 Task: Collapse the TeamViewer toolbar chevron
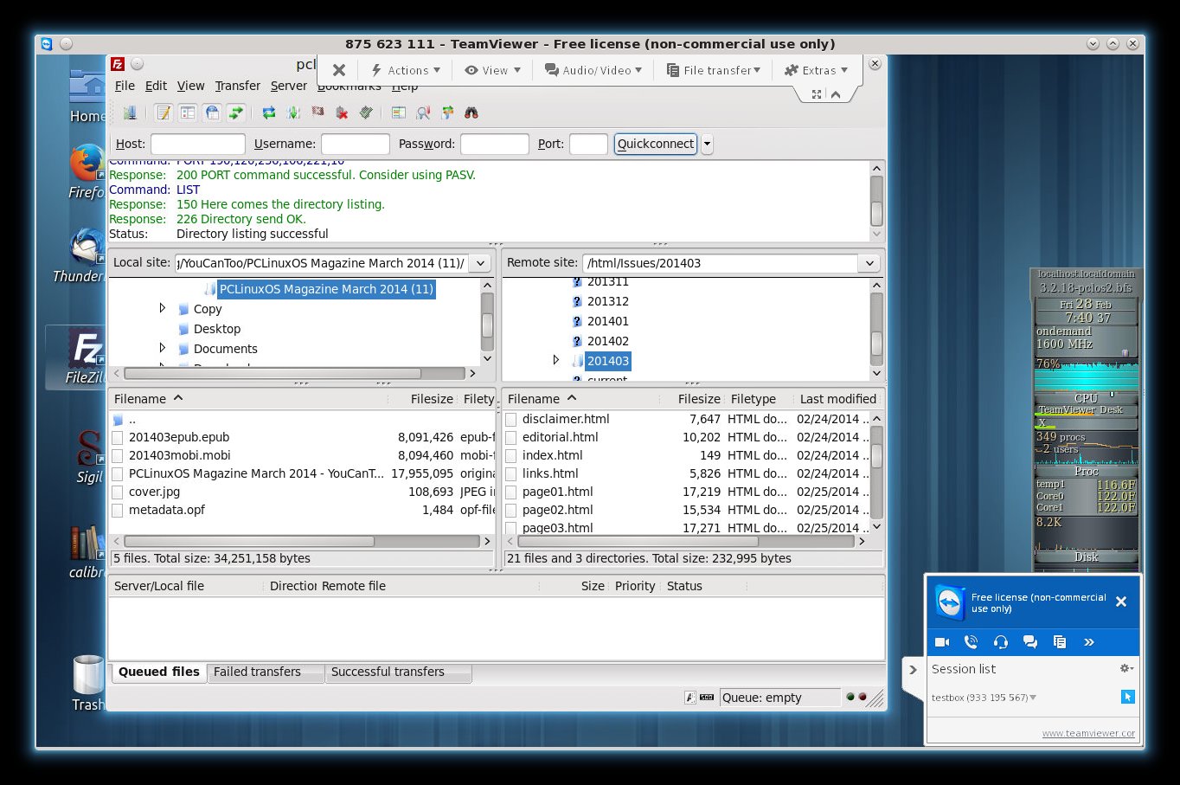click(836, 94)
